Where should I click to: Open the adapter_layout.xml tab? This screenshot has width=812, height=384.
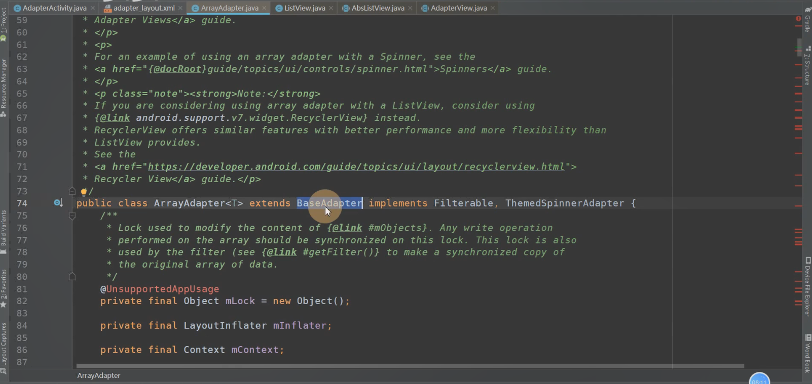point(144,8)
